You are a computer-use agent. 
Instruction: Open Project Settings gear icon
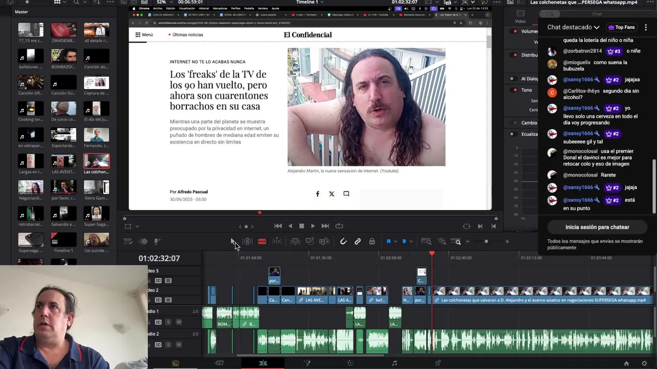click(644, 363)
